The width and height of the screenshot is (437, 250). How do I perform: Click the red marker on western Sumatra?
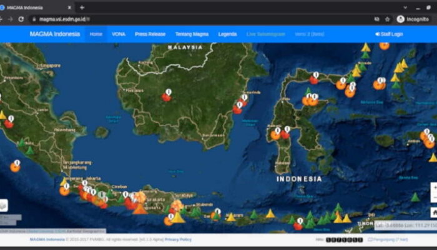point(9,124)
